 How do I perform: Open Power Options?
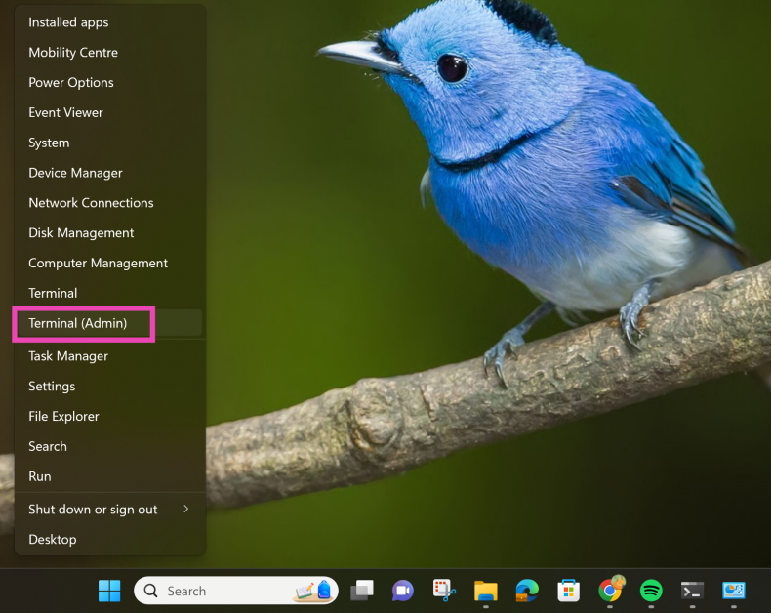point(110,83)
